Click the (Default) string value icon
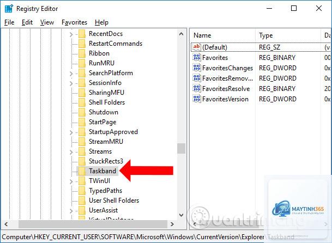The height and width of the screenshot is (243, 332). 197,47
